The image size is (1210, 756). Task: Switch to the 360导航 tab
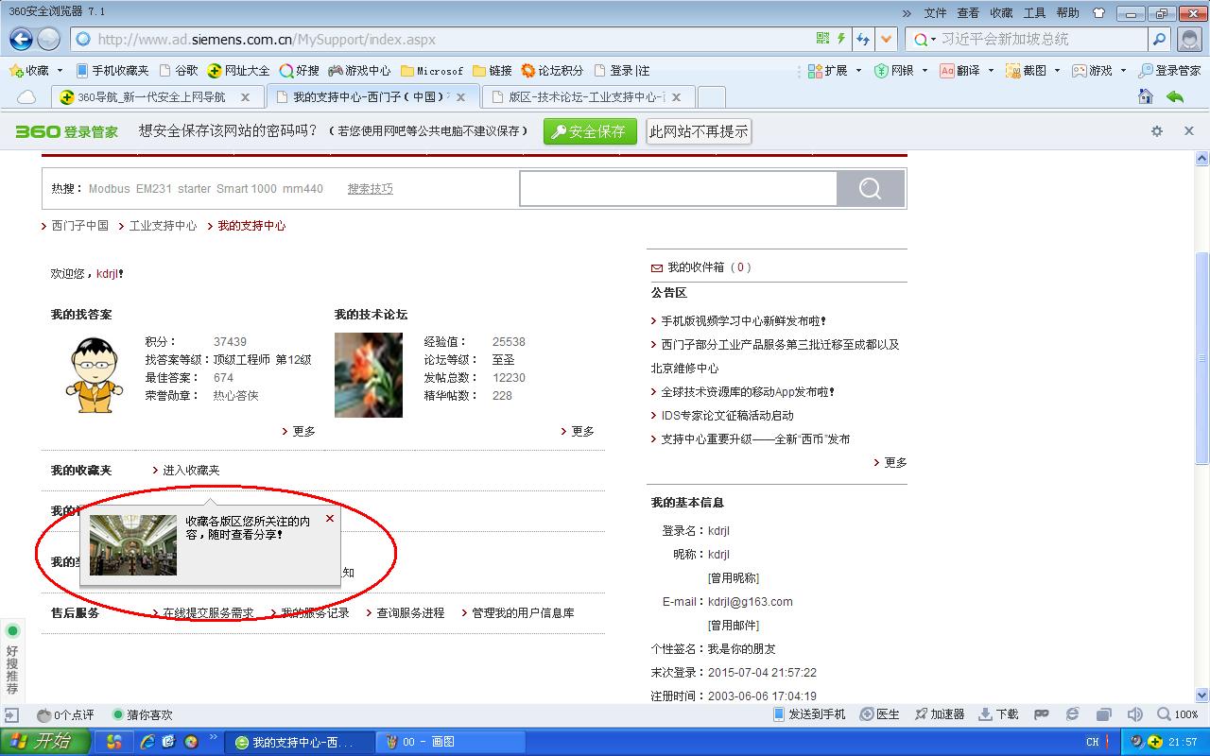click(156, 97)
